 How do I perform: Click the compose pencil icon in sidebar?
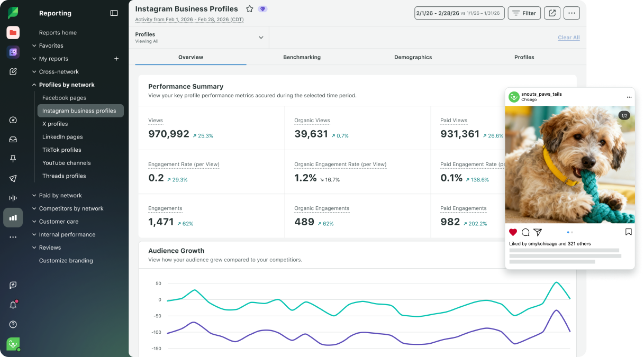click(x=13, y=71)
